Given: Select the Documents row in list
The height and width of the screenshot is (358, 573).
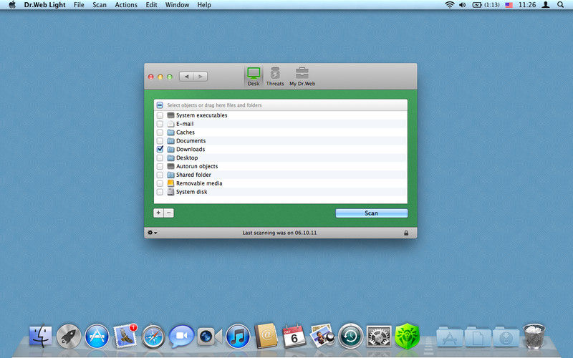Looking at the screenshot, I should click(191, 141).
